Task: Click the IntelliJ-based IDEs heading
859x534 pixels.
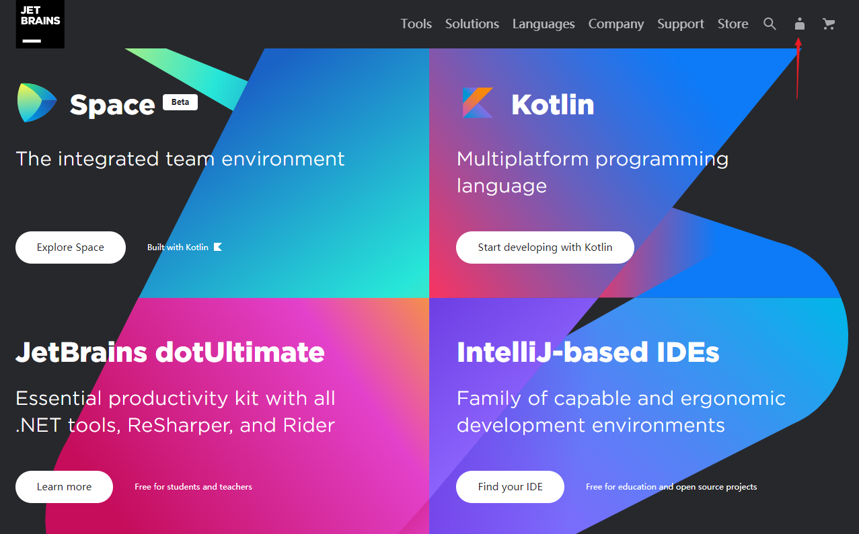Action: [588, 352]
